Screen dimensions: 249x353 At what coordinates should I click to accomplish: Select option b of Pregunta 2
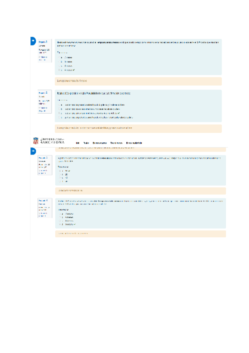(59, 109)
